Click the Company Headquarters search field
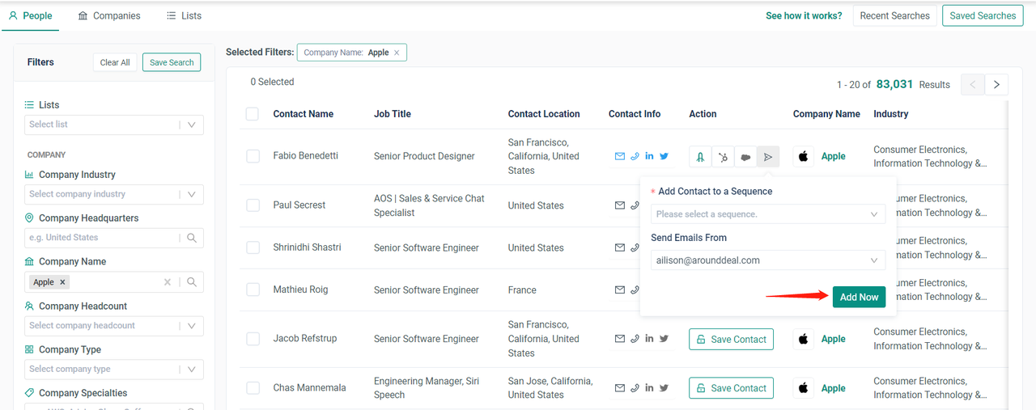Screen dimensions: 1036x410 click(x=104, y=238)
